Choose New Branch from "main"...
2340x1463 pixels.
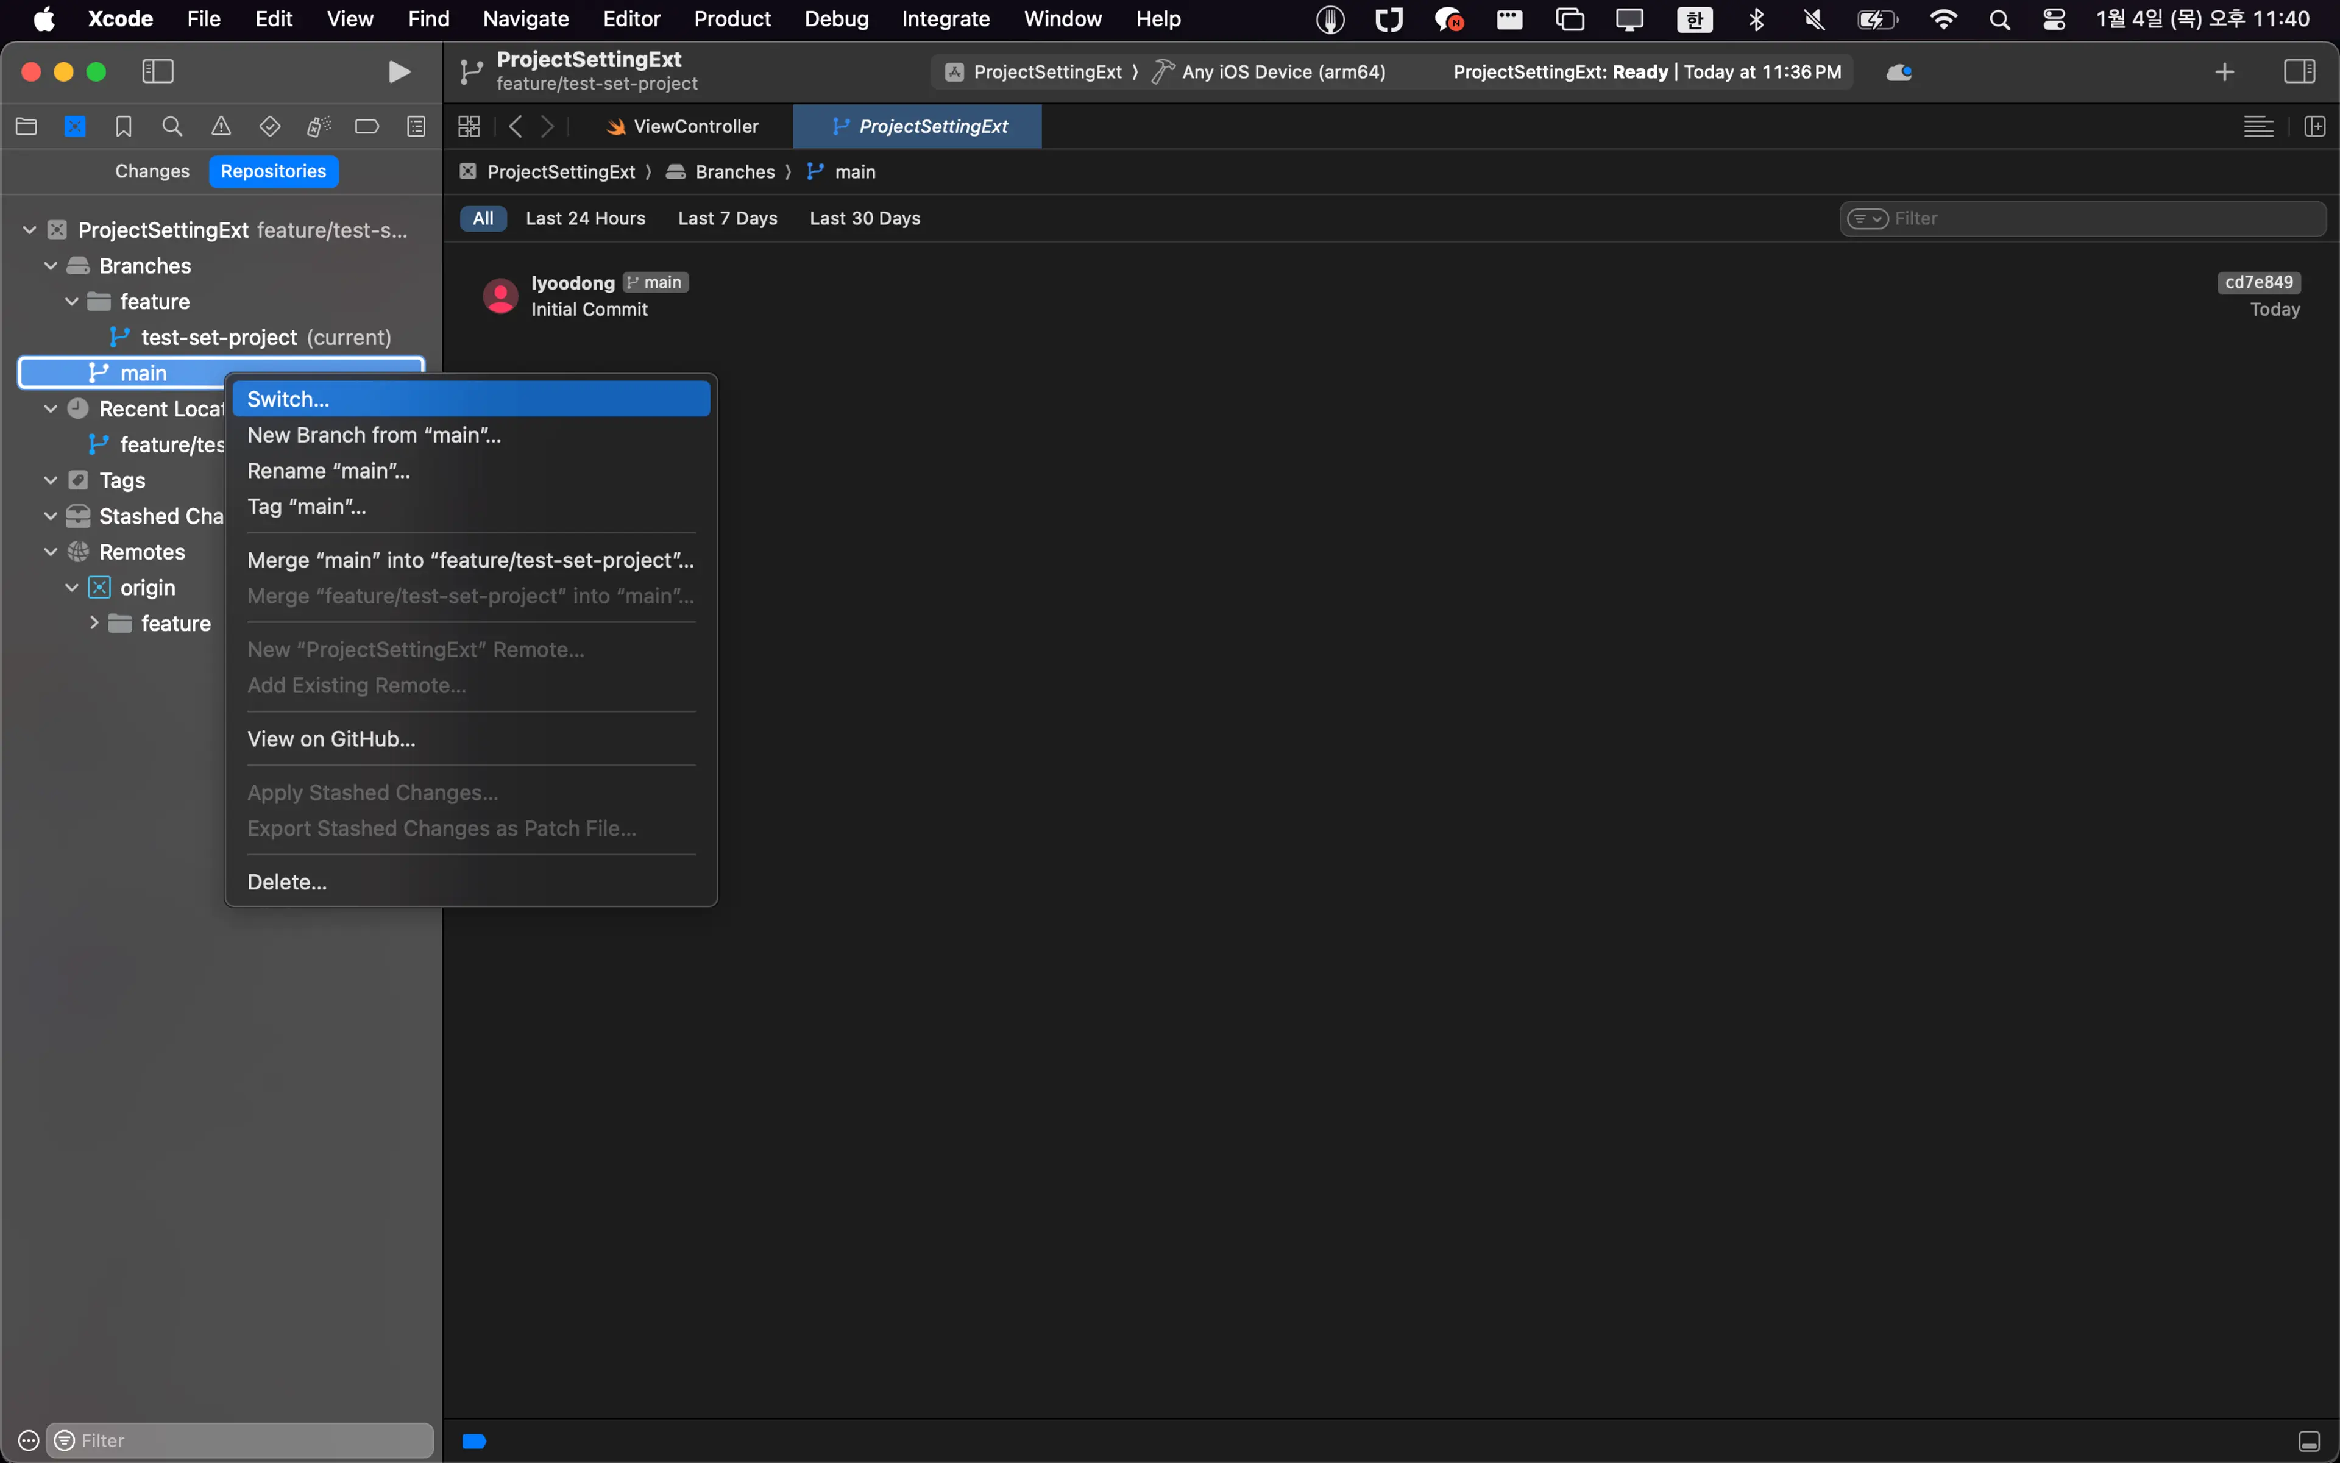click(x=471, y=435)
